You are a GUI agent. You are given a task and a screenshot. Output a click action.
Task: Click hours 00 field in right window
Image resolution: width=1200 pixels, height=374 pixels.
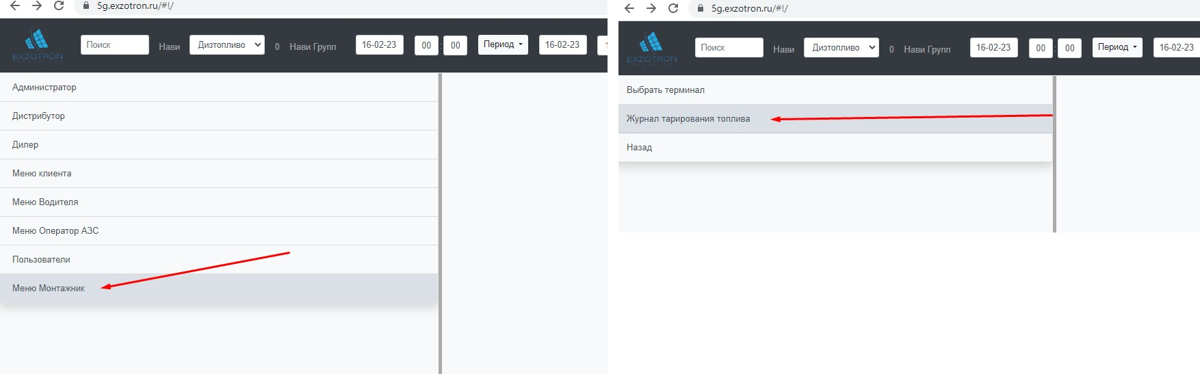(x=1041, y=48)
